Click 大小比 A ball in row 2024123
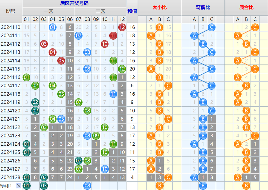 (151, 136)
